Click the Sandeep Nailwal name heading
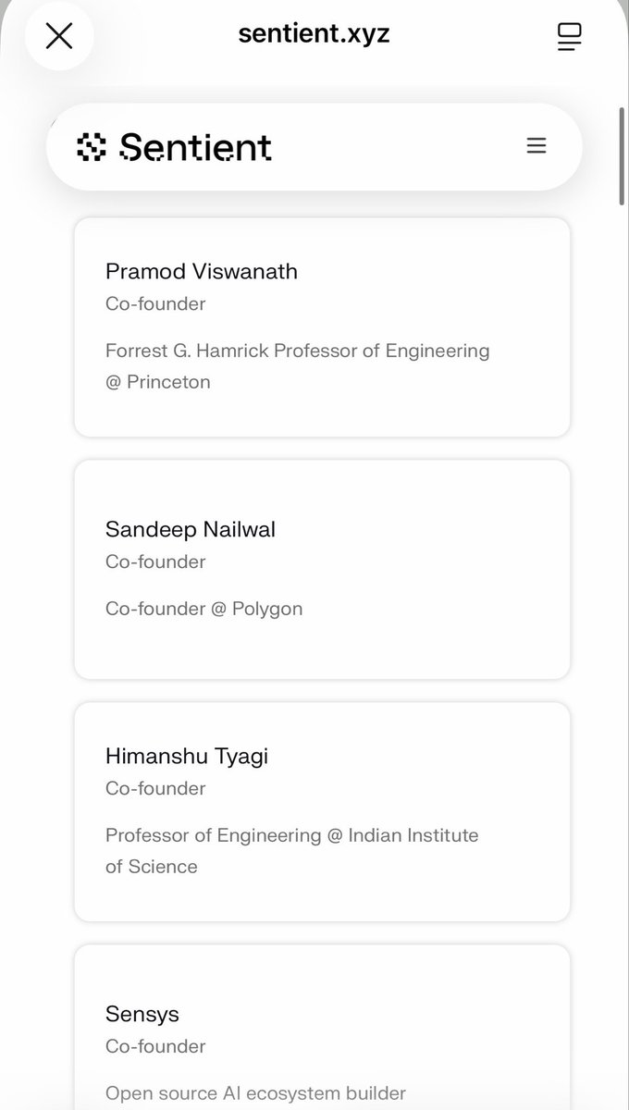Screen dimensions: 629x1110 tap(191, 529)
